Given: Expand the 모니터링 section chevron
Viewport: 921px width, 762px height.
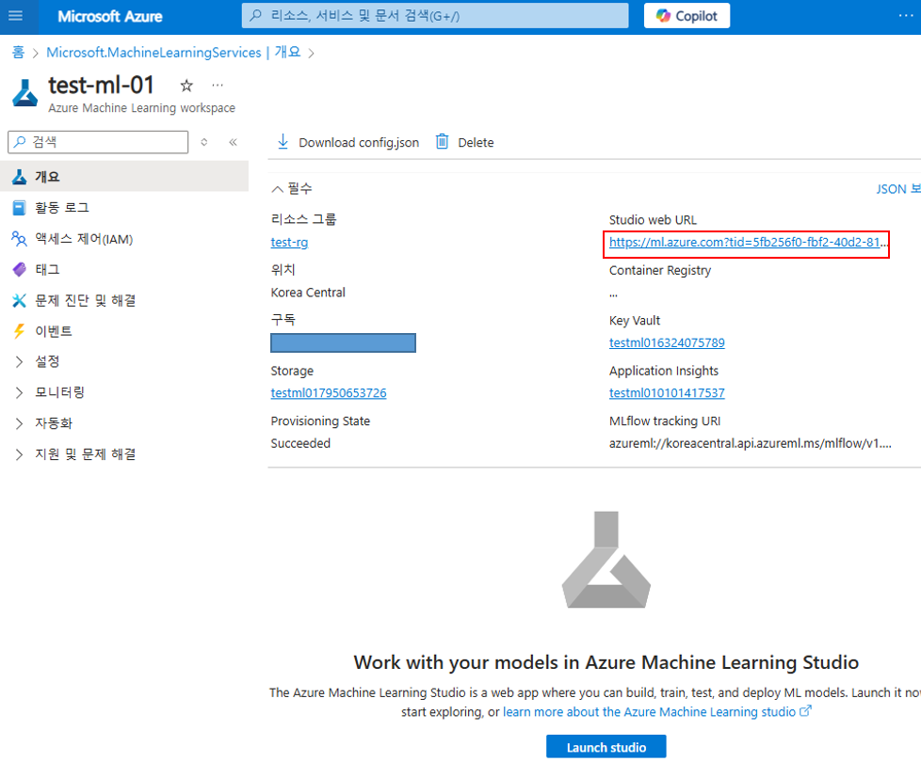Looking at the screenshot, I should (x=20, y=392).
